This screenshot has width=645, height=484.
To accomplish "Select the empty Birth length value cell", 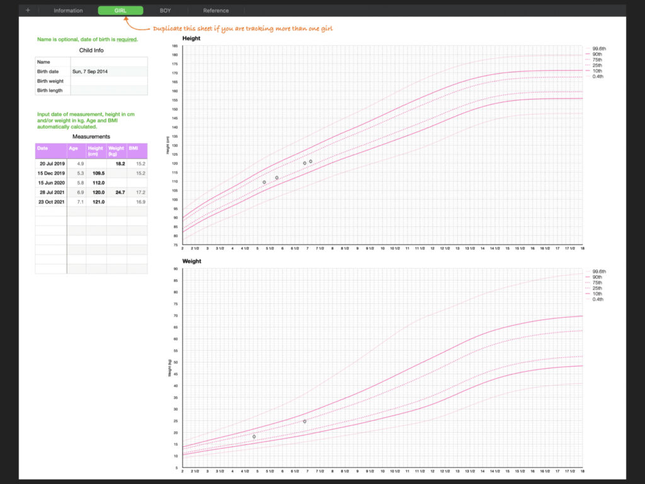I will 108,90.
